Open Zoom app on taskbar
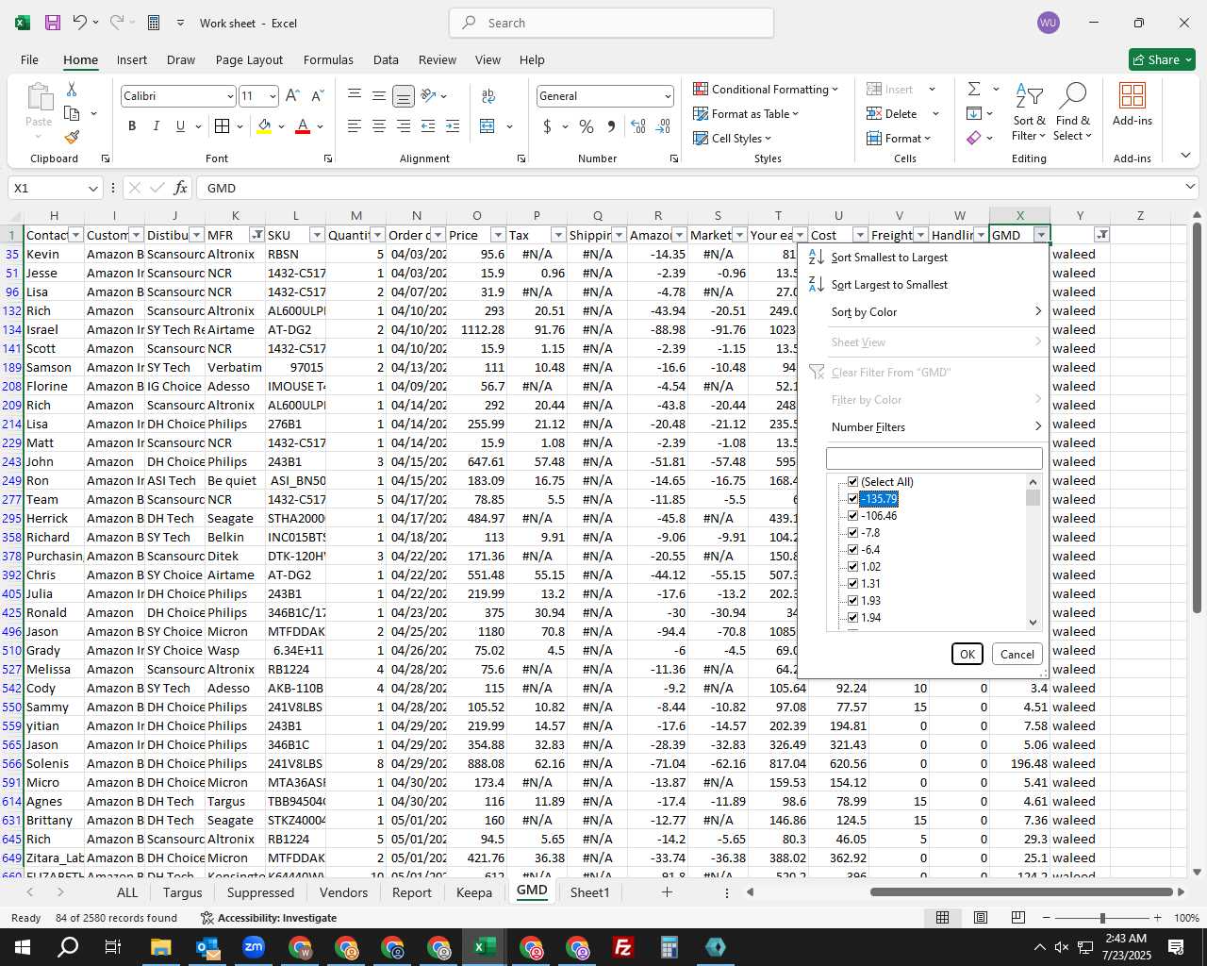The height and width of the screenshot is (966, 1207). tap(253, 947)
